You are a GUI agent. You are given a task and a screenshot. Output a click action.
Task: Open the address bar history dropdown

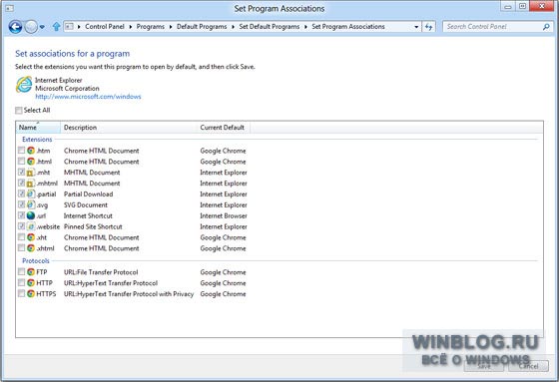pyautogui.click(x=416, y=27)
